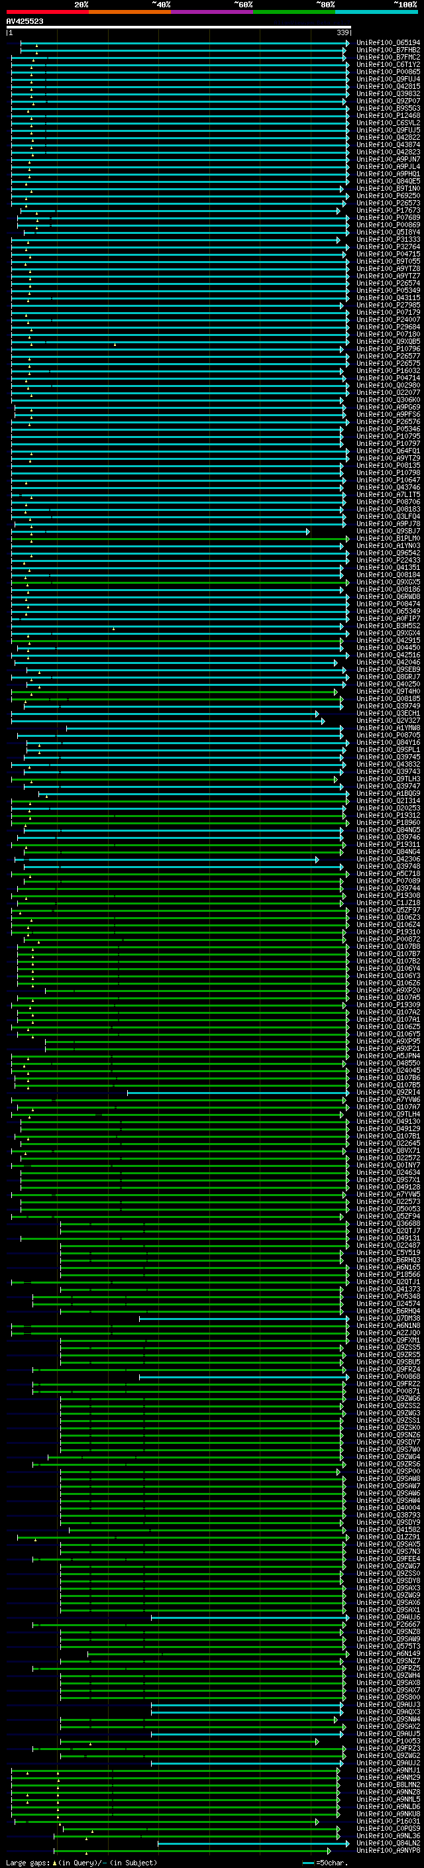Open hit UniRef100_B9S5G3
This screenshot has width=424, height=1868.
(x=388, y=108)
